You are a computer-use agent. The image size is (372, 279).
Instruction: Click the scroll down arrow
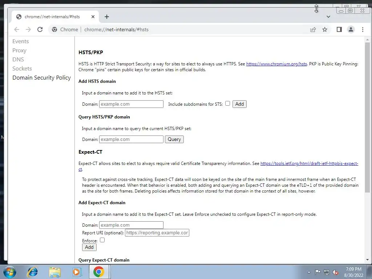click(x=367, y=260)
